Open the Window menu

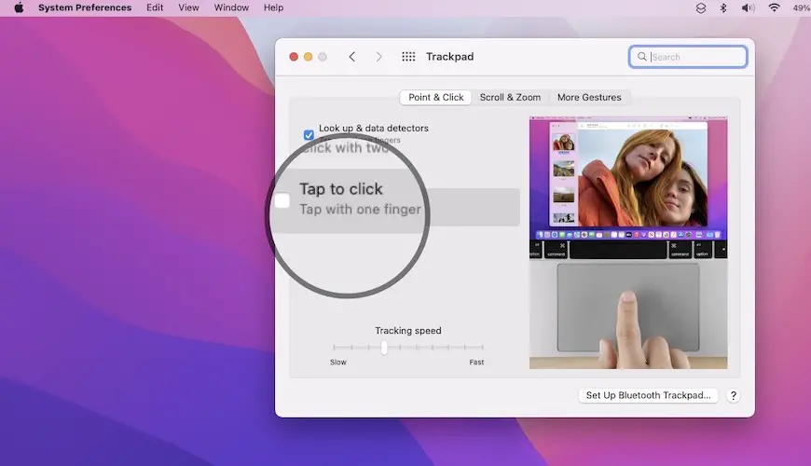[x=231, y=7]
